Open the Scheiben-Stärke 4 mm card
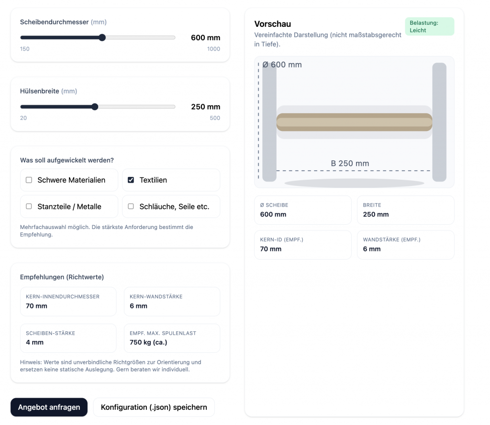The height and width of the screenshot is (425, 490). pos(68,338)
